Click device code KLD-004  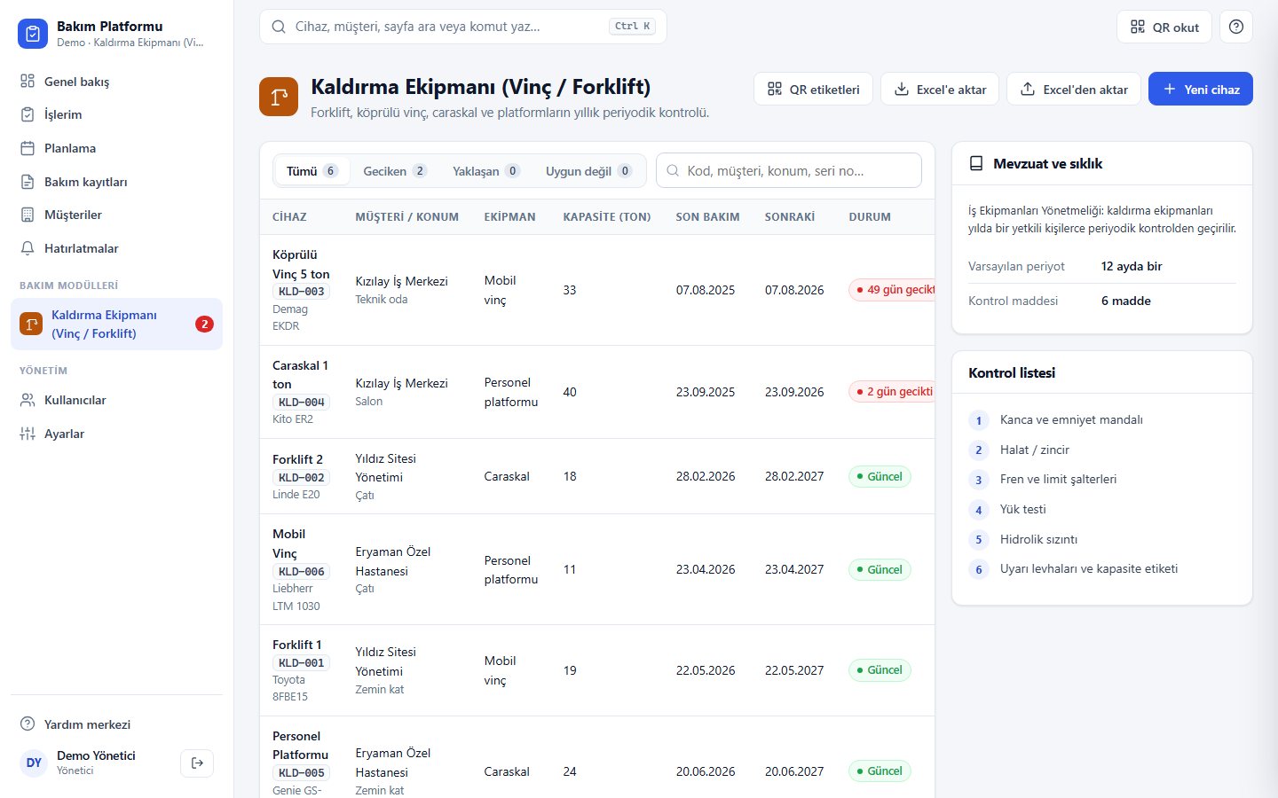tap(302, 402)
